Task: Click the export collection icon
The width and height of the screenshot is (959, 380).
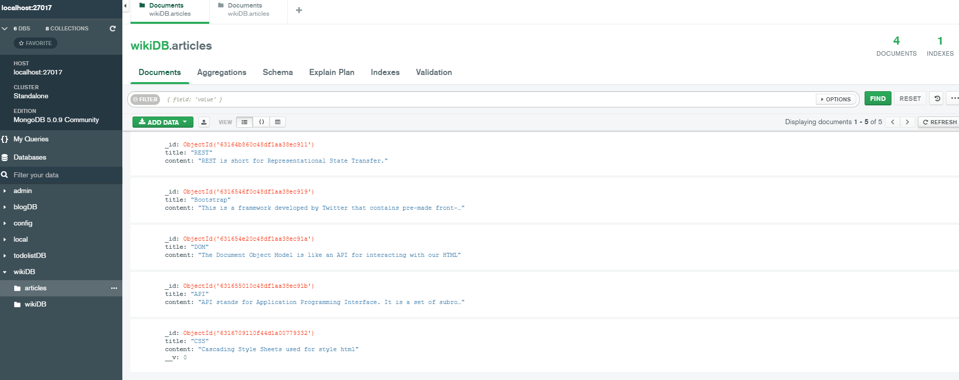Action: pyautogui.click(x=204, y=122)
